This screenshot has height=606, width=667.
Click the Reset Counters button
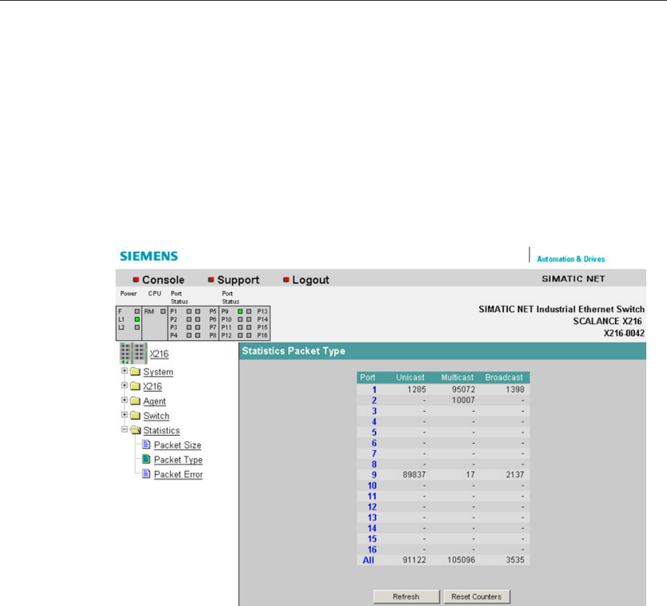click(477, 597)
